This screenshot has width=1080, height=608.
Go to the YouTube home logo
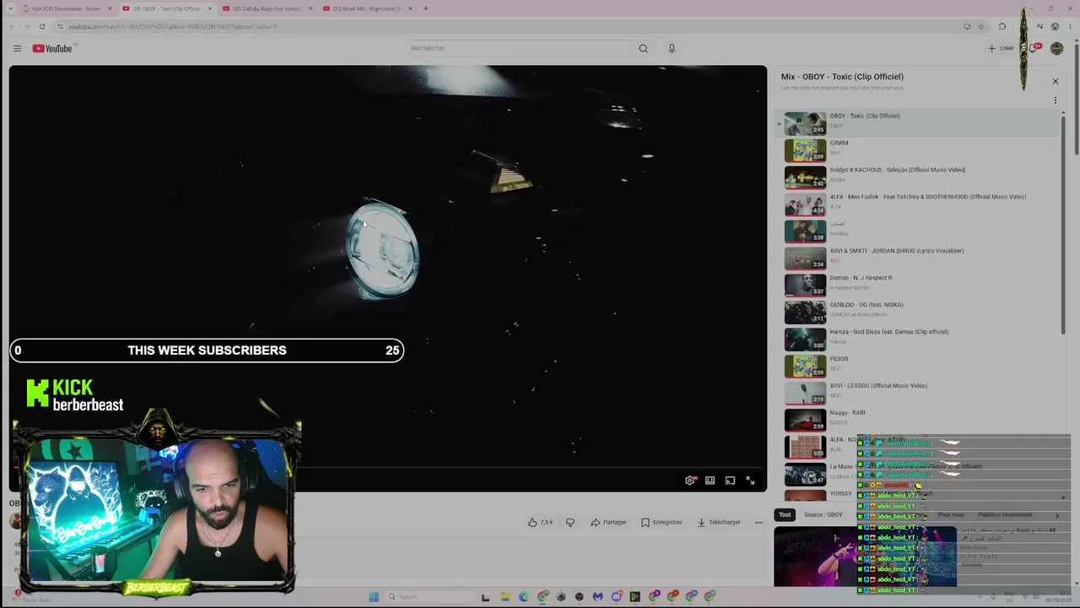click(x=52, y=48)
